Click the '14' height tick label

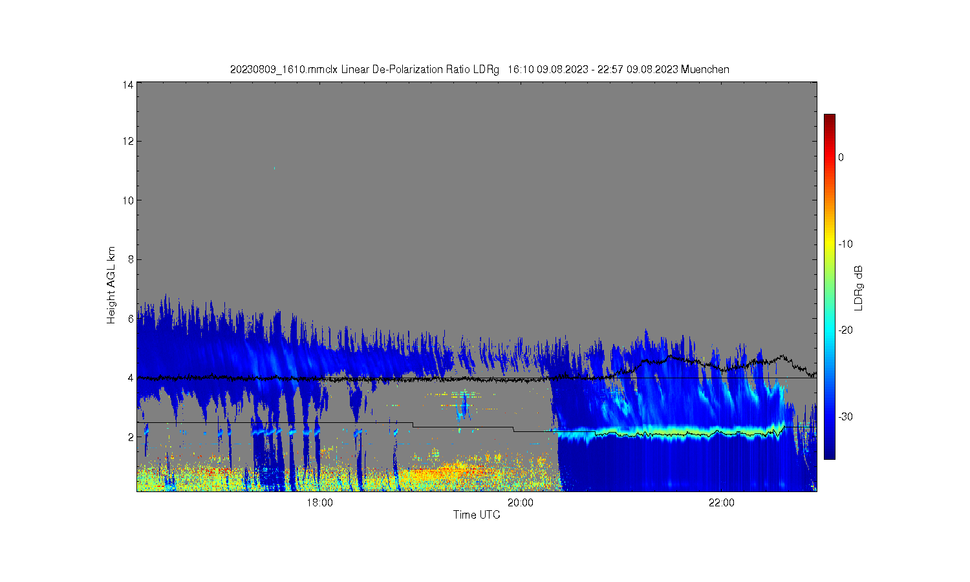128,85
